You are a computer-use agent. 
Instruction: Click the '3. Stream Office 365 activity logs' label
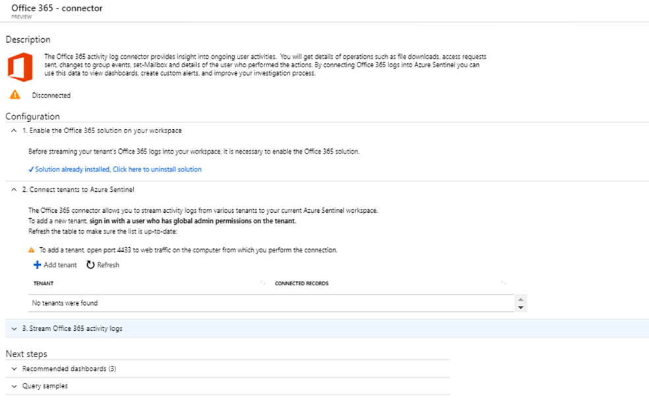click(x=73, y=329)
